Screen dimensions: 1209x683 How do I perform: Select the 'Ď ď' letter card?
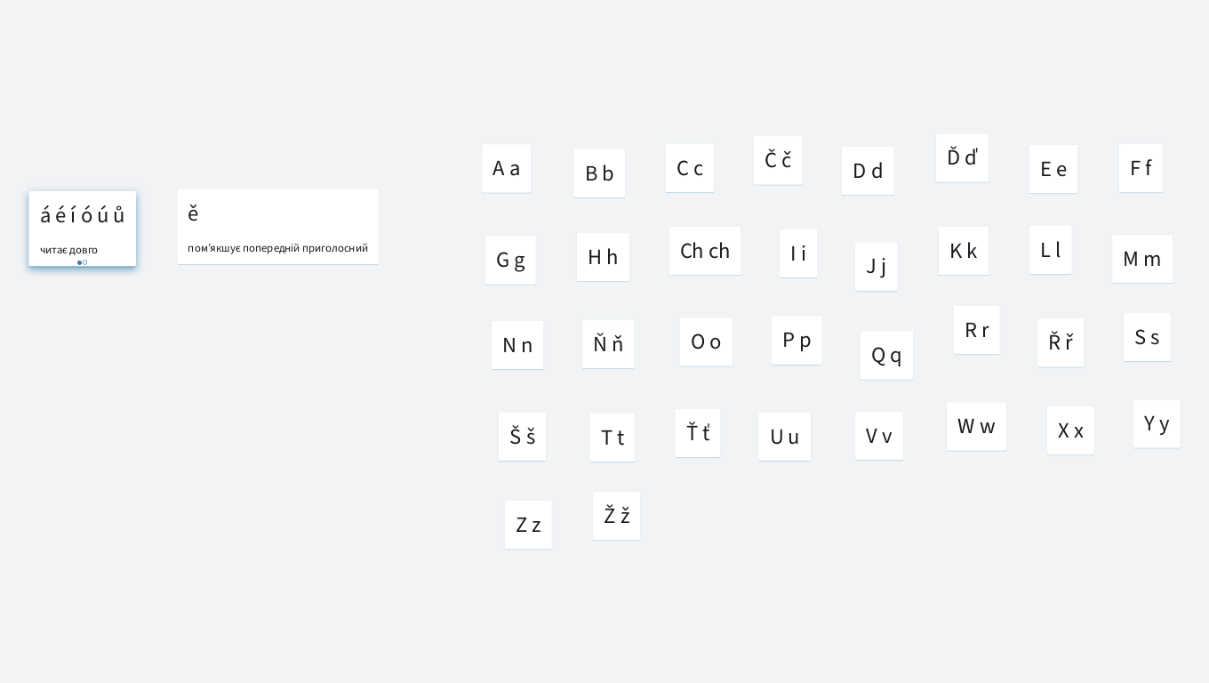pyautogui.click(x=962, y=158)
